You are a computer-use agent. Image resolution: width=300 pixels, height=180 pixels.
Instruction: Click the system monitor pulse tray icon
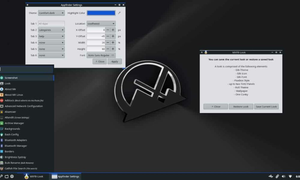[271, 176]
